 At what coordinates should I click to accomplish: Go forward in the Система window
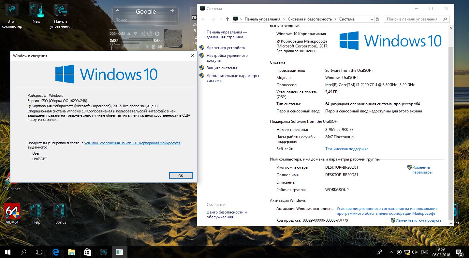[x=213, y=19]
